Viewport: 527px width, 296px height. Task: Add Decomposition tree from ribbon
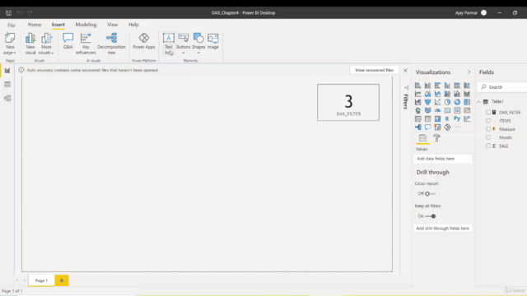(111, 44)
